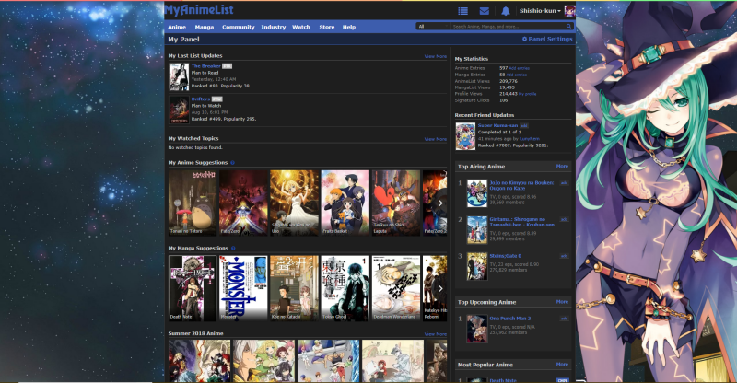The height and width of the screenshot is (383, 737).
Task: Open the Anime menu
Action: pos(177,27)
